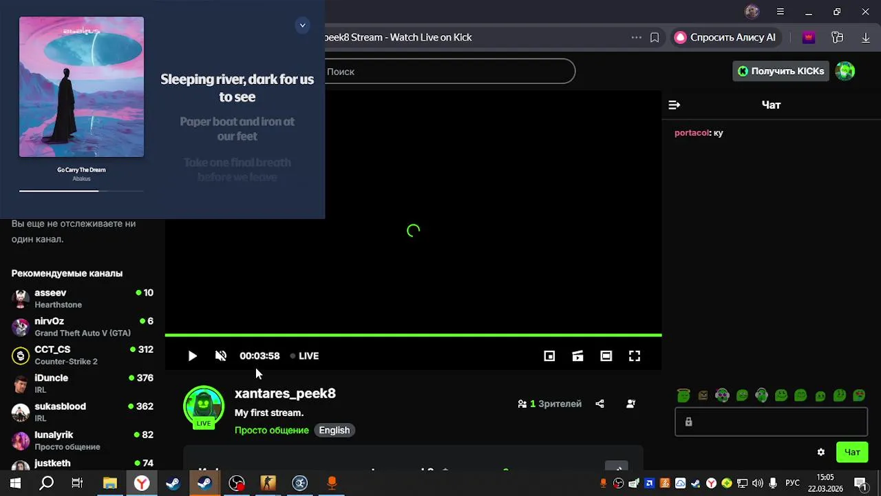Open File Explorer from the taskbar
The image size is (881, 496).
tap(109, 484)
